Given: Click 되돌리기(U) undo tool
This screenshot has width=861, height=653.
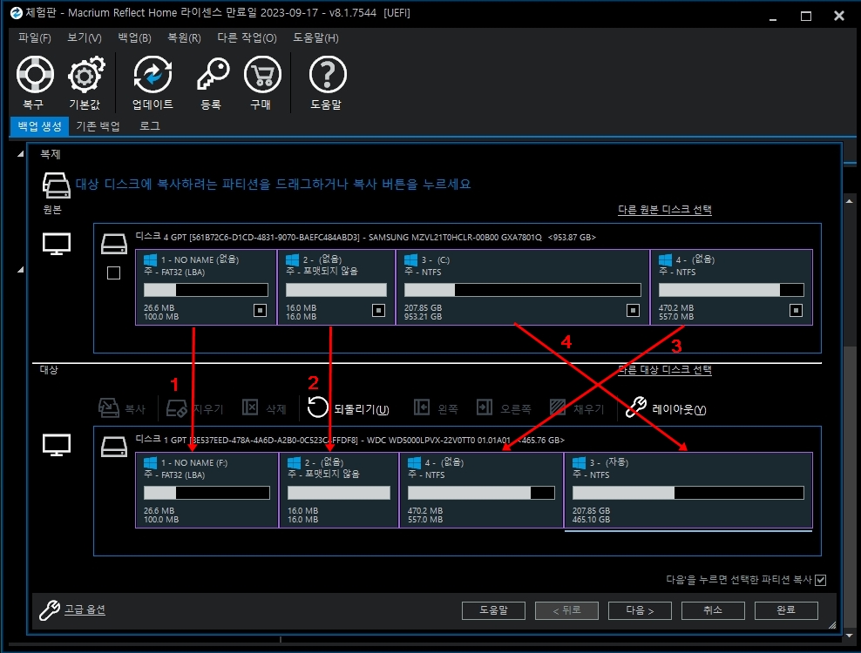Looking at the screenshot, I should [x=348, y=408].
